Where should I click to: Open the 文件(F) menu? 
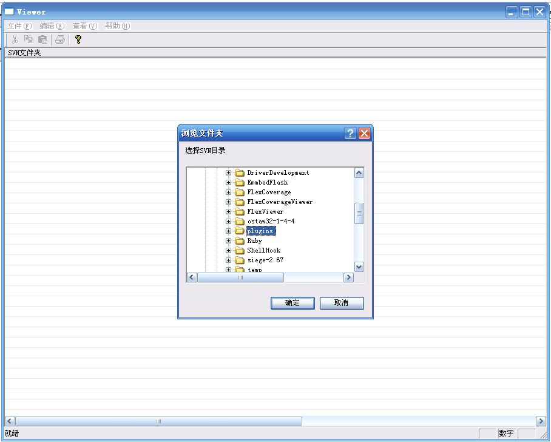pos(19,26)
